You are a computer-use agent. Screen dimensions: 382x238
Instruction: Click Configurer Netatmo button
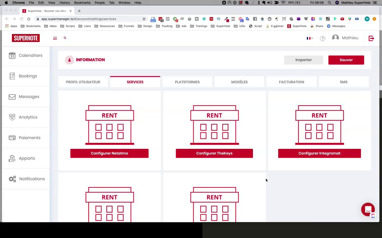pyautogui.click(x=109, y=153)
